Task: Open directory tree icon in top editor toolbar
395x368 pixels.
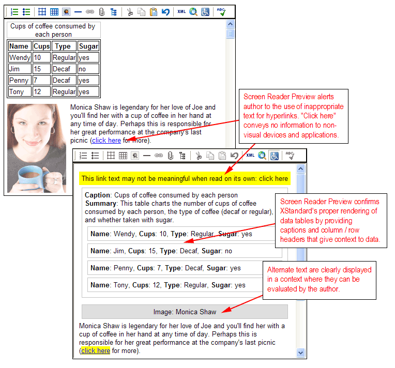Action: coord(114,12)
